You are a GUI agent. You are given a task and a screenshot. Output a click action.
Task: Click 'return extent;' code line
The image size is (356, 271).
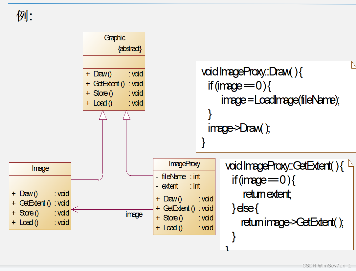pyautogui.click(x=267, y=194)
